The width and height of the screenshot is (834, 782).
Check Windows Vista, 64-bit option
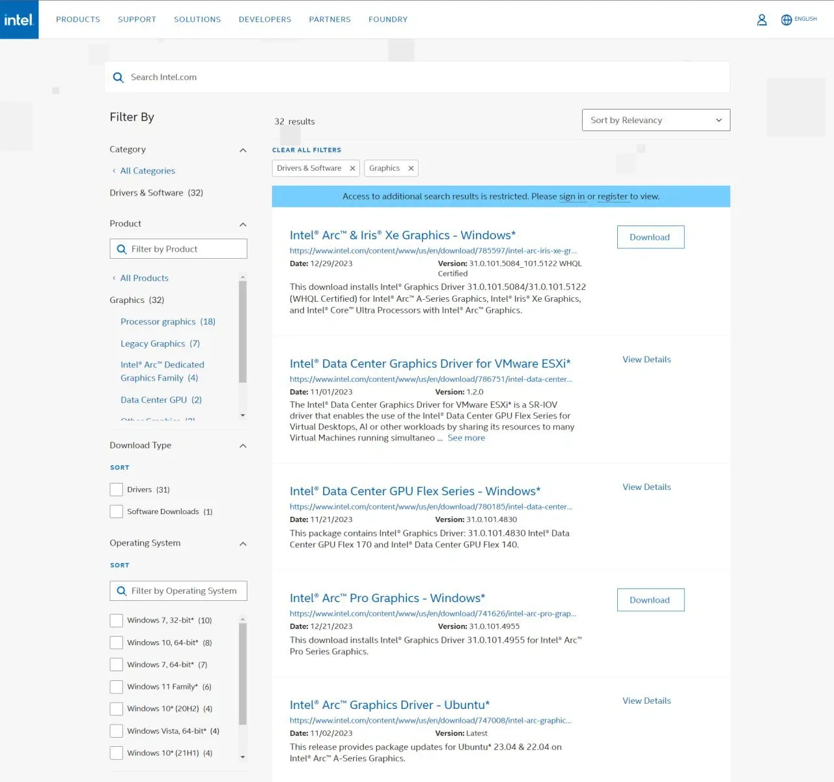117,731
